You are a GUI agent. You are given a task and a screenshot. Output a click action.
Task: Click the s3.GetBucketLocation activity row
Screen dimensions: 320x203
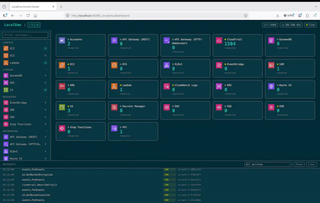coord(160,195)
